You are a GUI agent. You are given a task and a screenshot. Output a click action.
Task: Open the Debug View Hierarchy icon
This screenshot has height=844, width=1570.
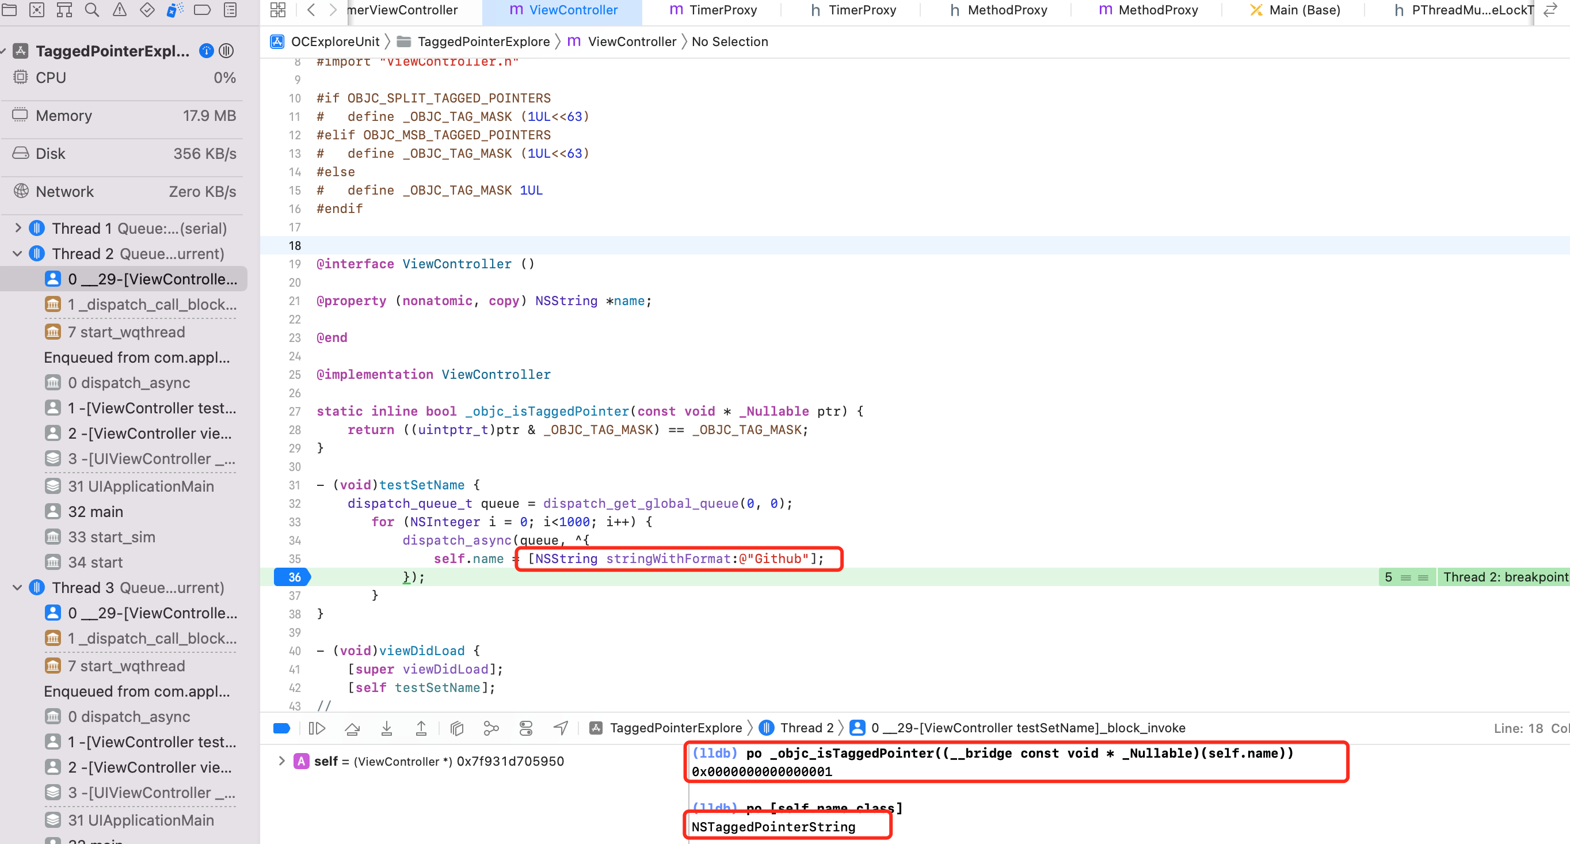coord(456,728)
